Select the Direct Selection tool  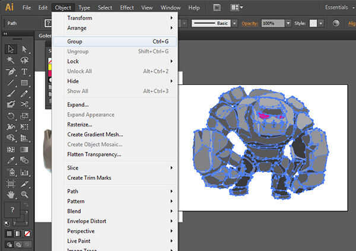point(24,49)
